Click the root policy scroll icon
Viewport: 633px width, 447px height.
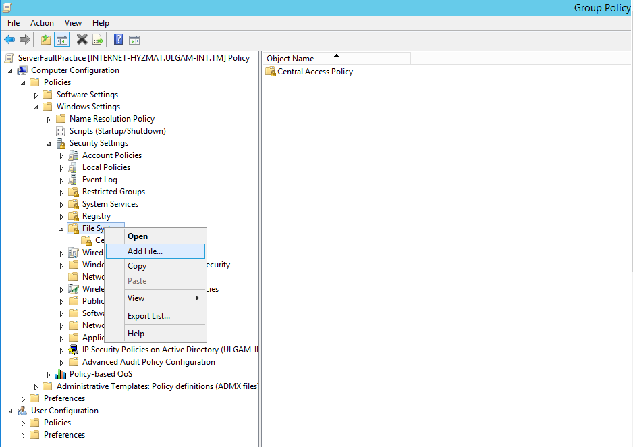point(9,58)
